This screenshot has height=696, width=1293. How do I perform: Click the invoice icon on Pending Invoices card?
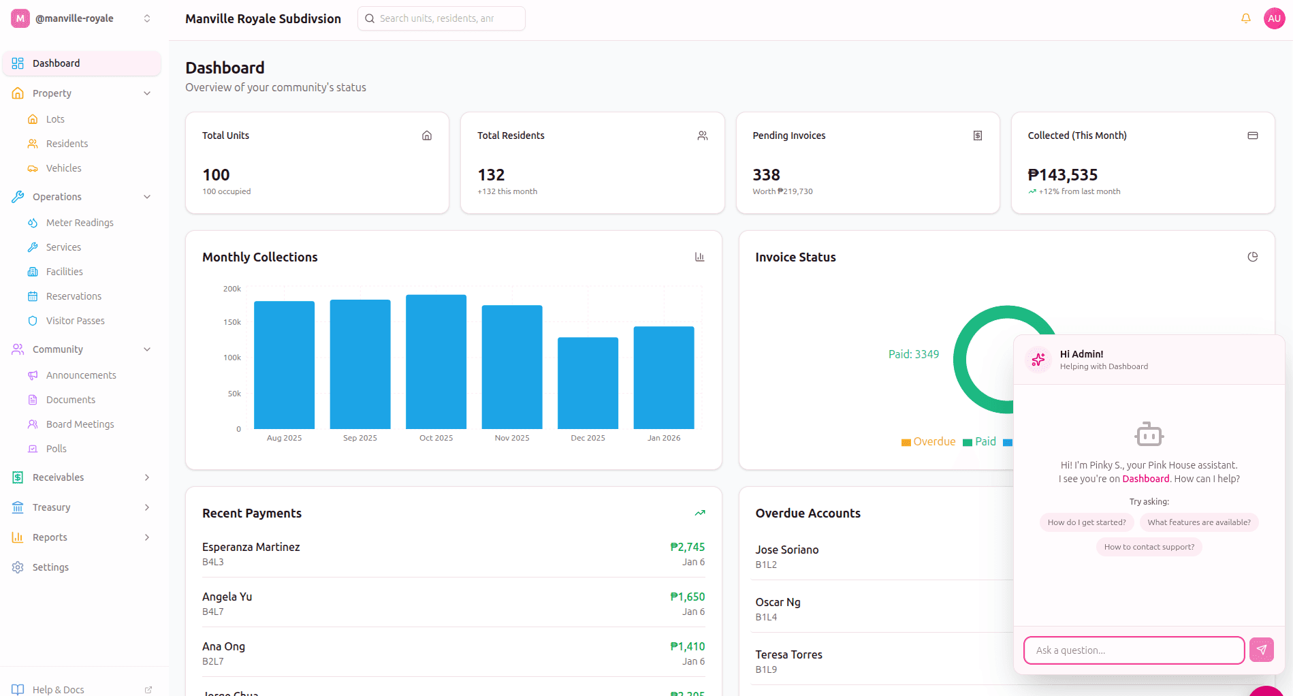977,136
